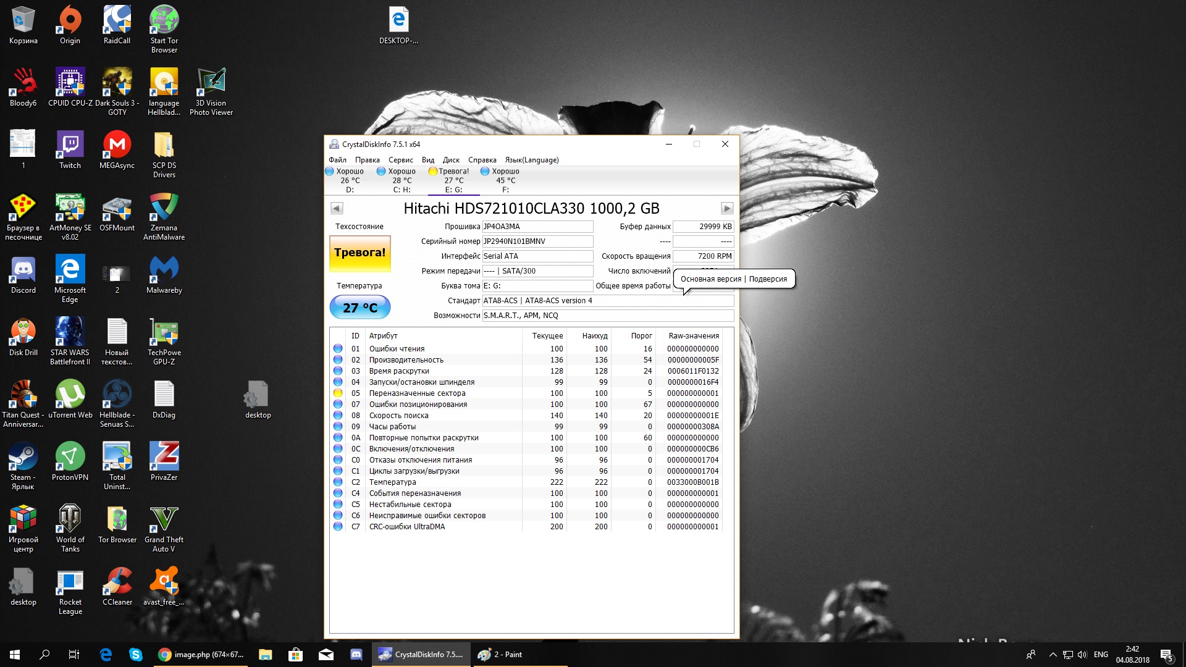Screen dimensions: 1186x667
Task: Click the yellow Тревога! health status button
Action: tap(360, 253)
